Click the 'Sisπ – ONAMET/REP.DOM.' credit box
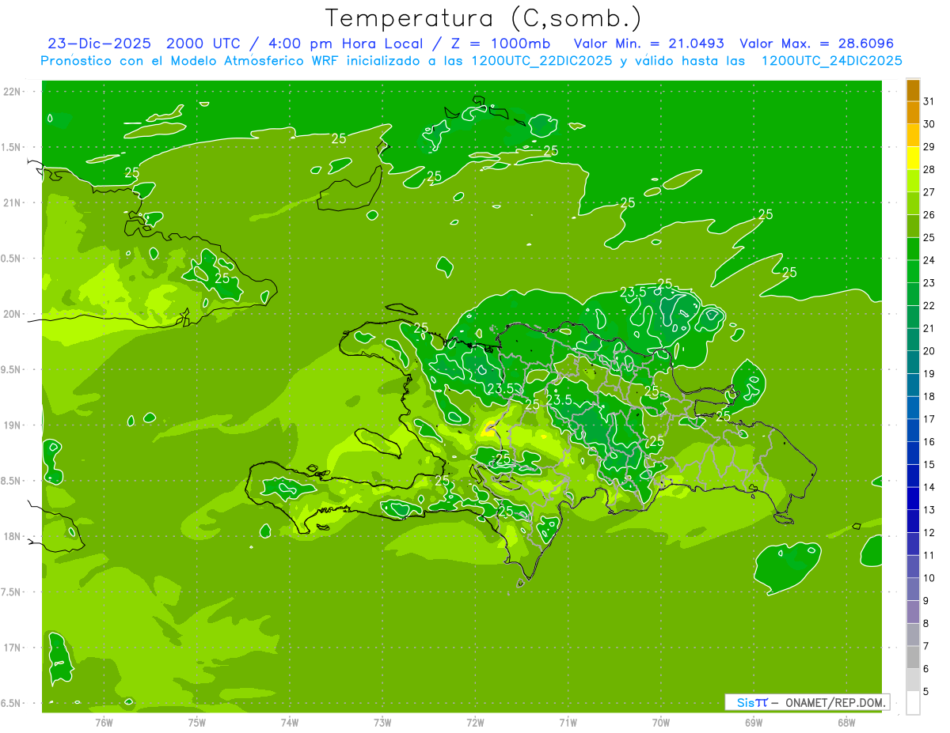Screen dimensions: 950x733 (x=807, y=702)
